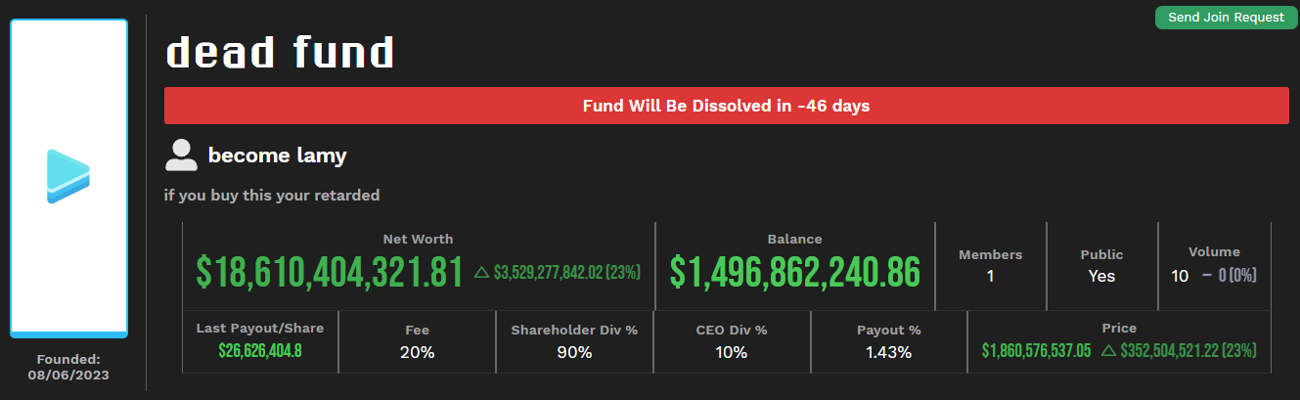Click the Fund Will Be Dissolved banner
1300x400 pixels.
point(726,106)
